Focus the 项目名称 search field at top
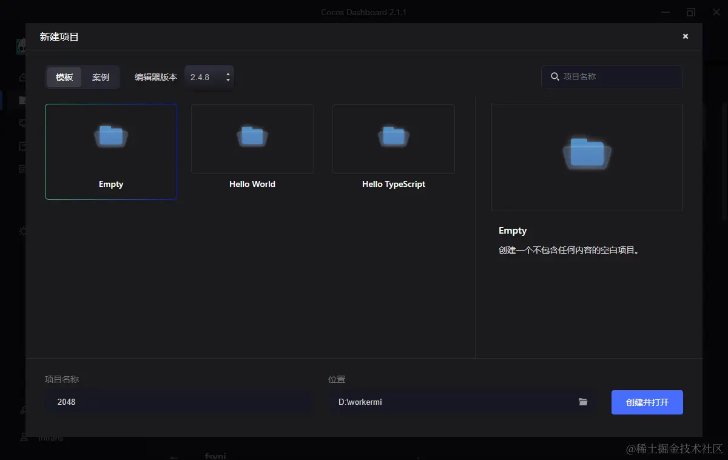Image resolution: width=728 pixels, height=460 pixels. (612, 76)
